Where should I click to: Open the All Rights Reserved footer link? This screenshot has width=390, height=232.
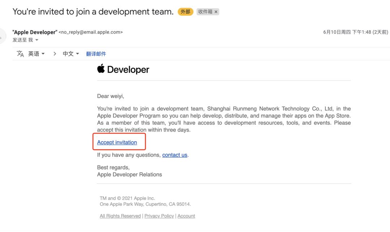[x=120, y=216]
